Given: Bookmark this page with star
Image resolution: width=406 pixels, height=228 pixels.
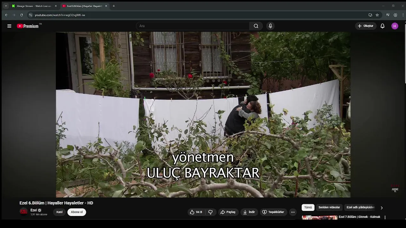Looking at the screenshot, I should (377, 15).
